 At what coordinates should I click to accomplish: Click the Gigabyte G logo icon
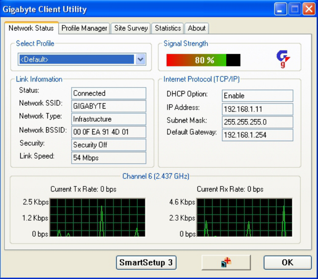(283, 59)
